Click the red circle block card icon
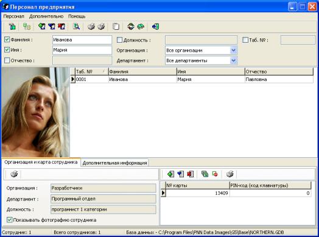This screenshot has width=319, height=237. coord(215,174)
